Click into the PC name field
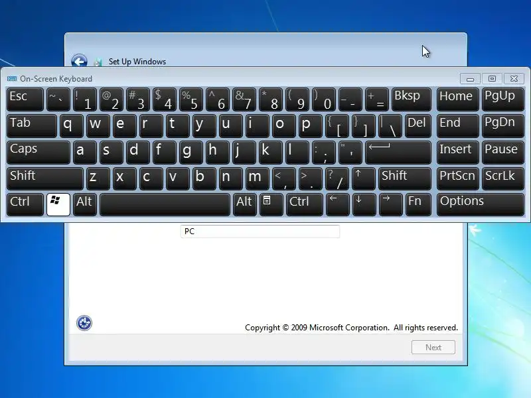Screen dimensions: 531x398 click(x=260, y=232)
